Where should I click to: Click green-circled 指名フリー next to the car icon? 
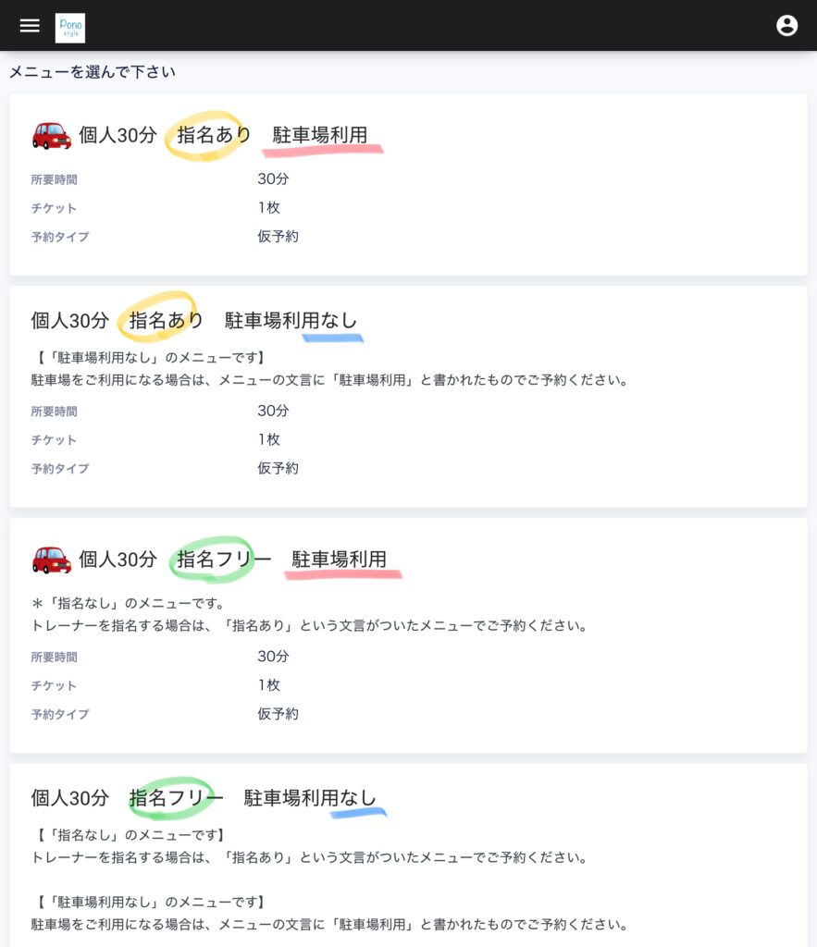point(224,559)
